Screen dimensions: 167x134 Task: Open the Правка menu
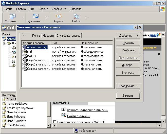pos(21,9)
